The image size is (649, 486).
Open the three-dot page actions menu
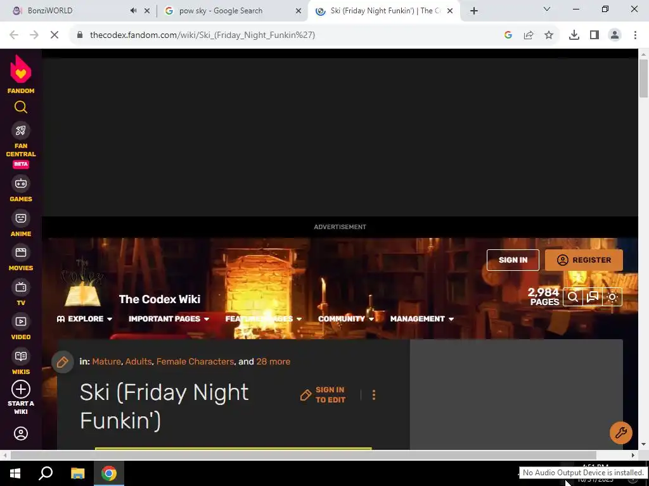374,395
